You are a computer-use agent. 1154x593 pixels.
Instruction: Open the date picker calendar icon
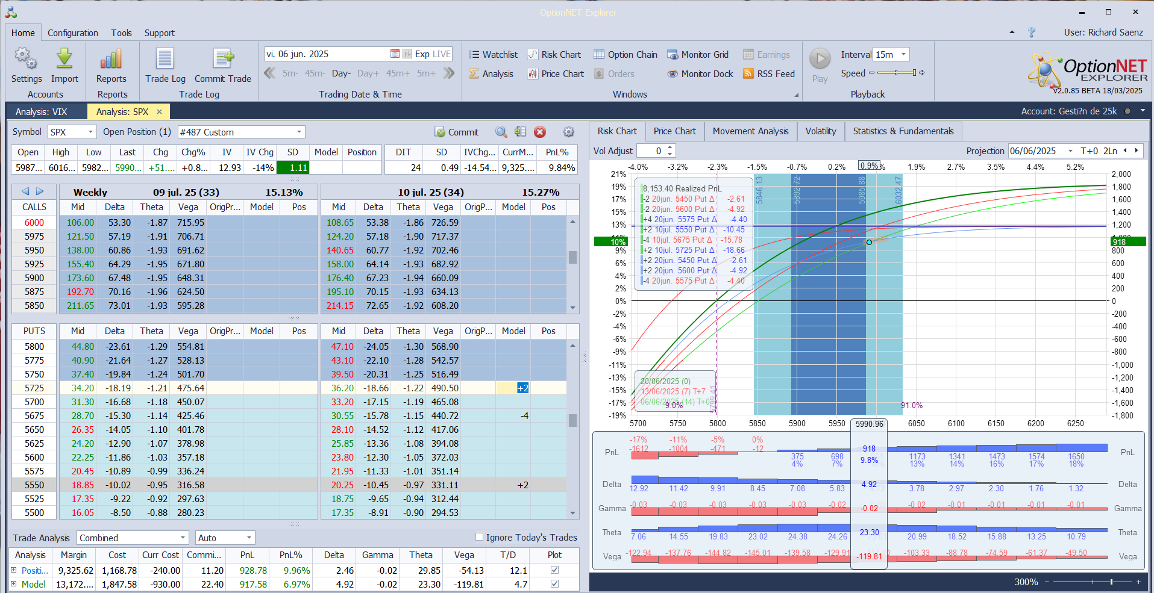(395, 54)
